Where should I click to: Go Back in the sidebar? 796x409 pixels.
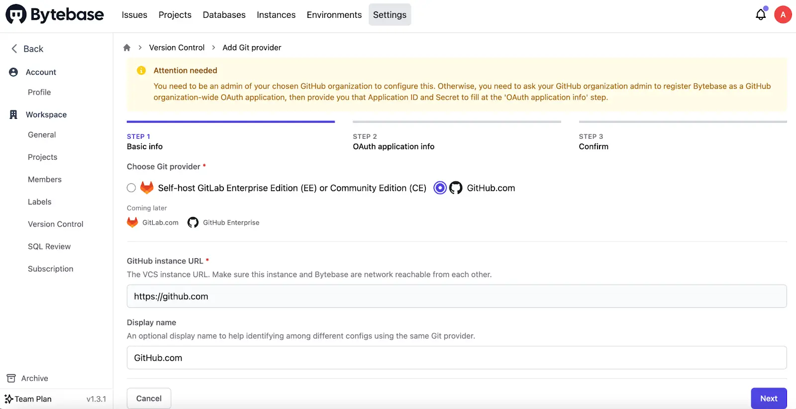point(33,49)
